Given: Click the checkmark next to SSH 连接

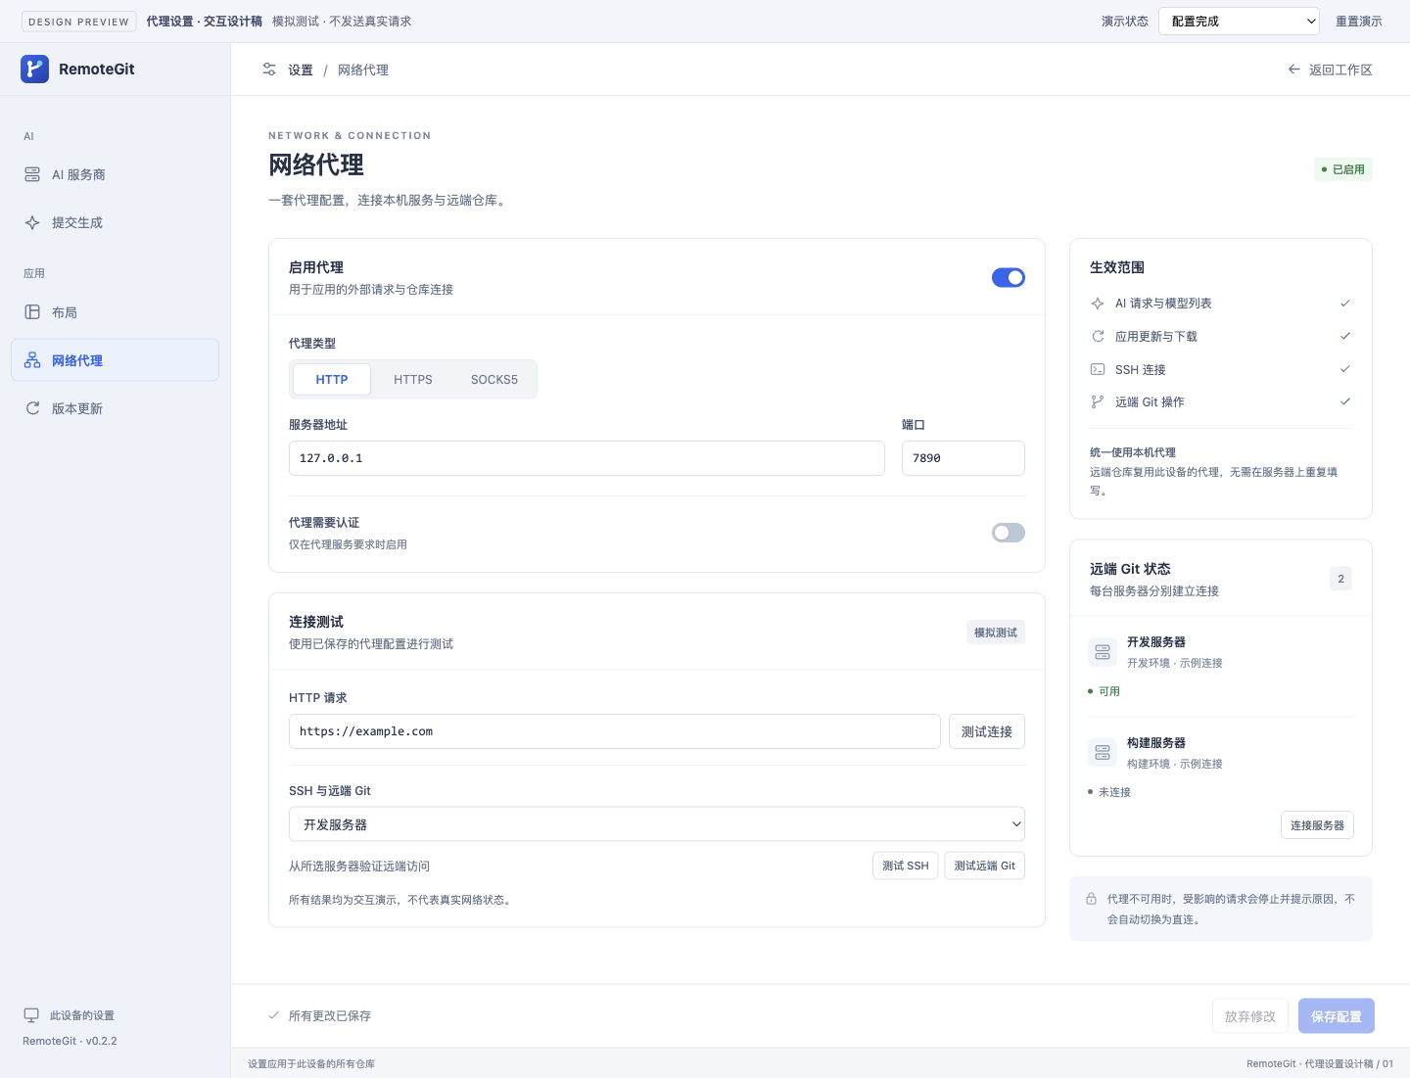Looking at the screenshot, I should 1345,369.
